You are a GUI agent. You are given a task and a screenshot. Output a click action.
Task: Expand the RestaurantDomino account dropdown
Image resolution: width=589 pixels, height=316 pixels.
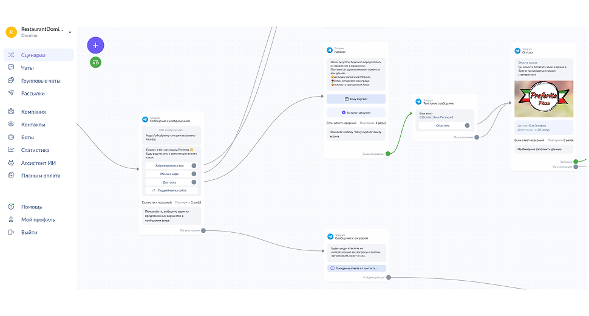69,32
